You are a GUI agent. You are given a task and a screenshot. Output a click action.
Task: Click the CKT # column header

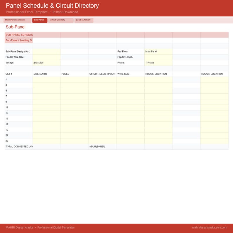pyautogui.click(x=19, y=74)
